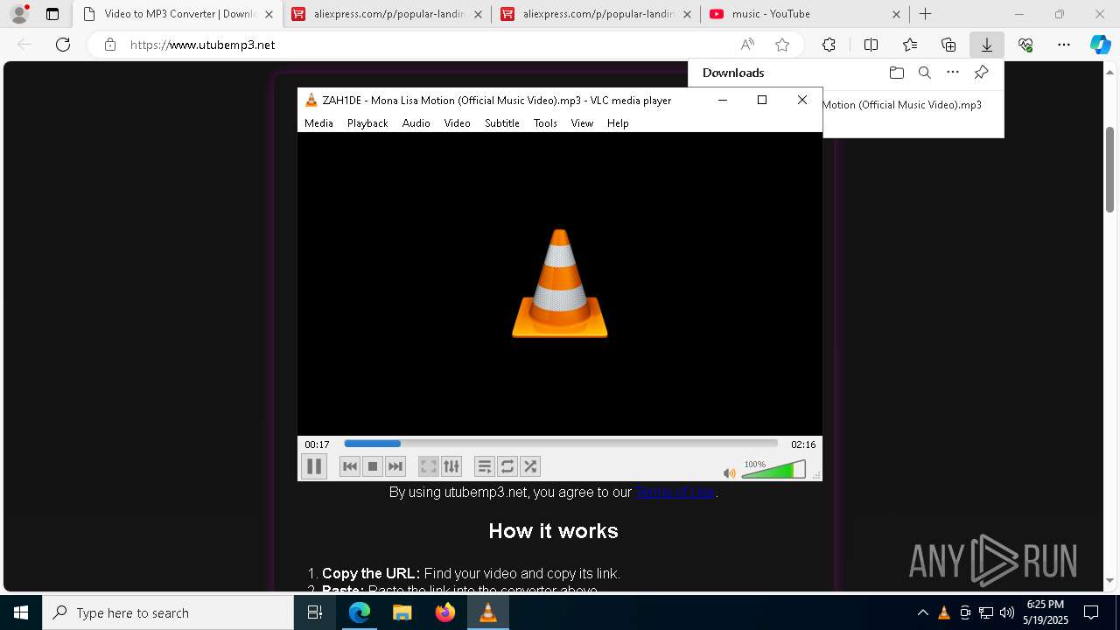Open a new browser tab
The image size is (1120, 630).
pyautogui.click(x=926, y=14)
